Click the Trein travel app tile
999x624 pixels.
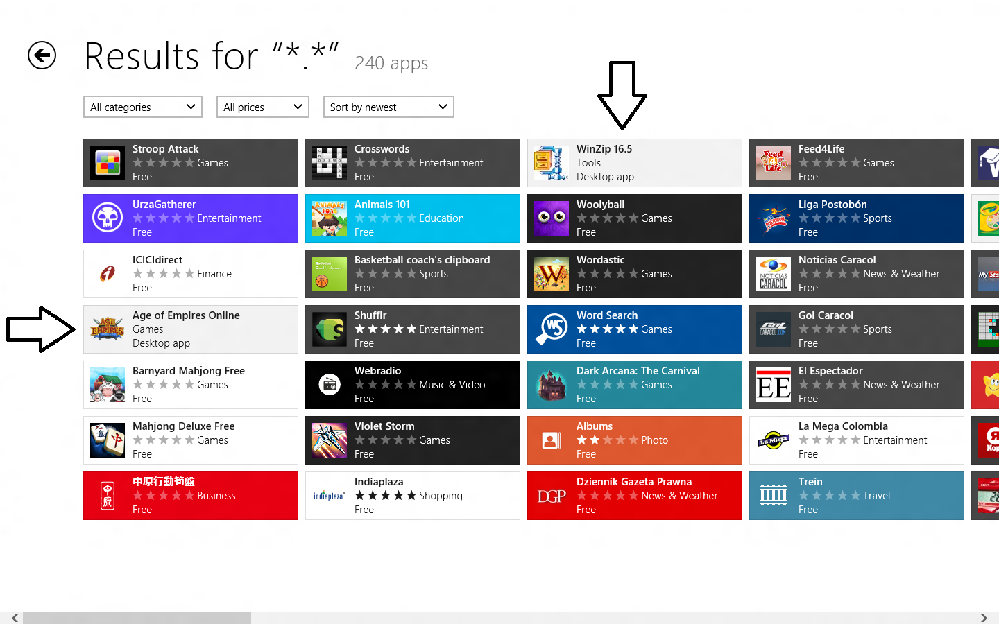click(x=856, y=495)
